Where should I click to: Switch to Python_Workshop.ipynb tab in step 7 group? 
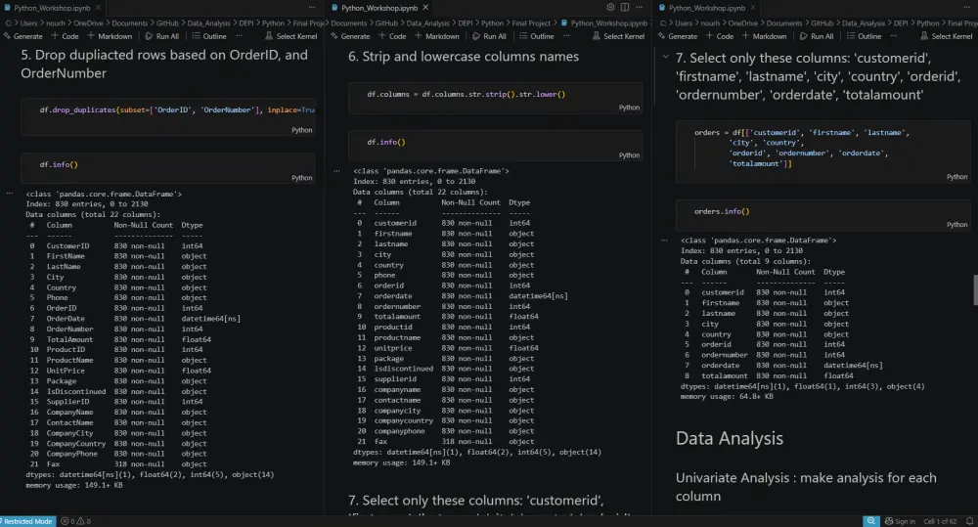[707, 8]
